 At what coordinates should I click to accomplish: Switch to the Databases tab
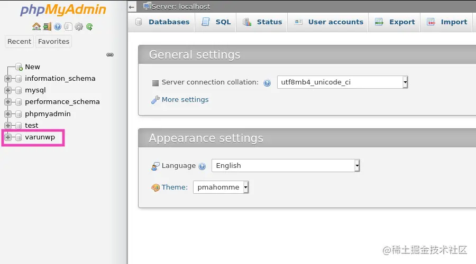(x=162, y=22)
